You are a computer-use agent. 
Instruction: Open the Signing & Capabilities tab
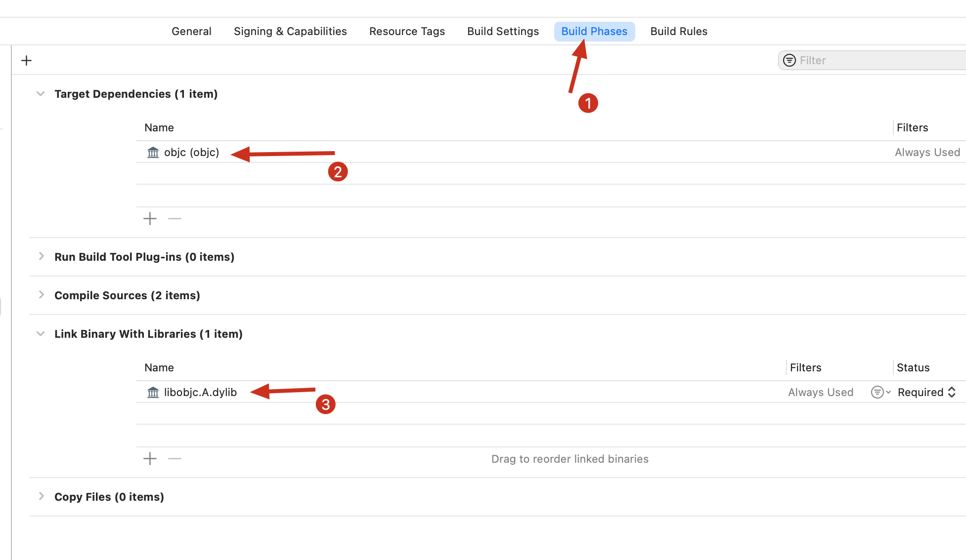(x=290, y=31)
